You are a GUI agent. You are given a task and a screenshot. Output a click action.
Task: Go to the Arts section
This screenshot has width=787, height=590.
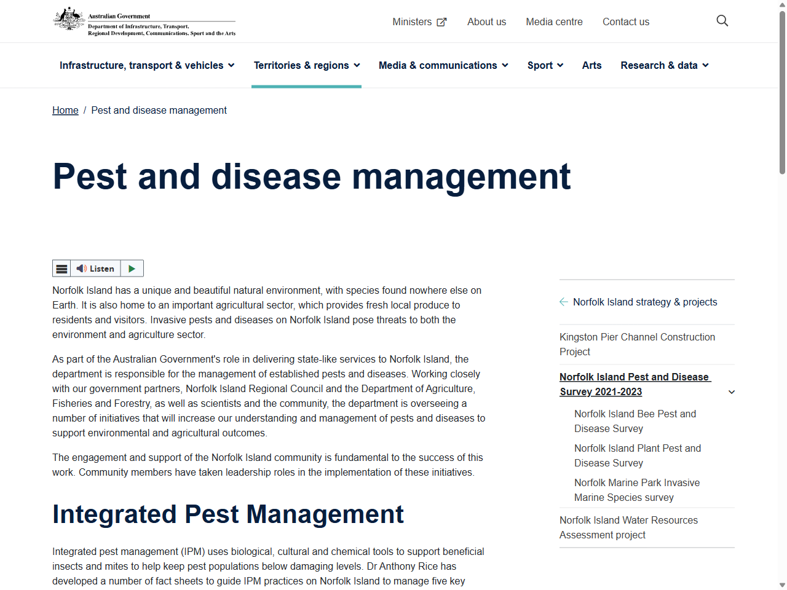[592, 65]
